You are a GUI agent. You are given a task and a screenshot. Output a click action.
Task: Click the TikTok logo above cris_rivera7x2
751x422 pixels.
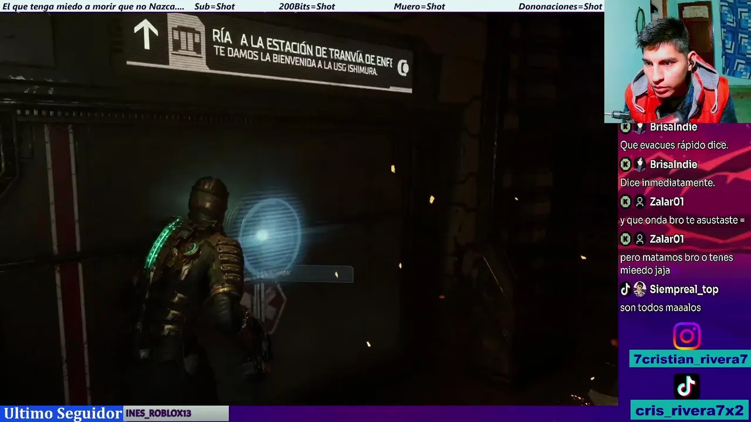click(x=686, y=386)
